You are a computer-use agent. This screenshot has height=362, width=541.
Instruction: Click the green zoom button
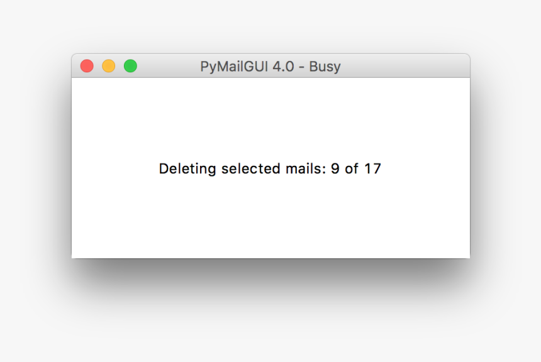[130, 66]
